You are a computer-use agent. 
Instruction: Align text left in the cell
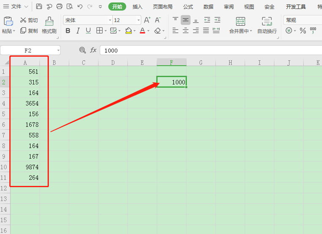point(176,31)
